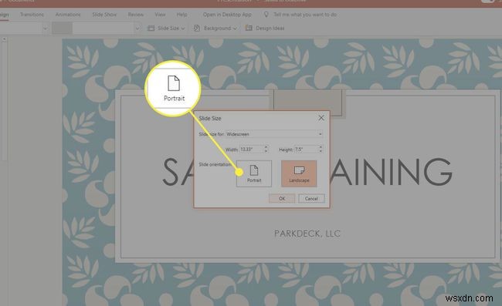Viewport: 502px width, 306px height.
Task: Open the Transitions ribbon tab
Action: pos(32,15)
